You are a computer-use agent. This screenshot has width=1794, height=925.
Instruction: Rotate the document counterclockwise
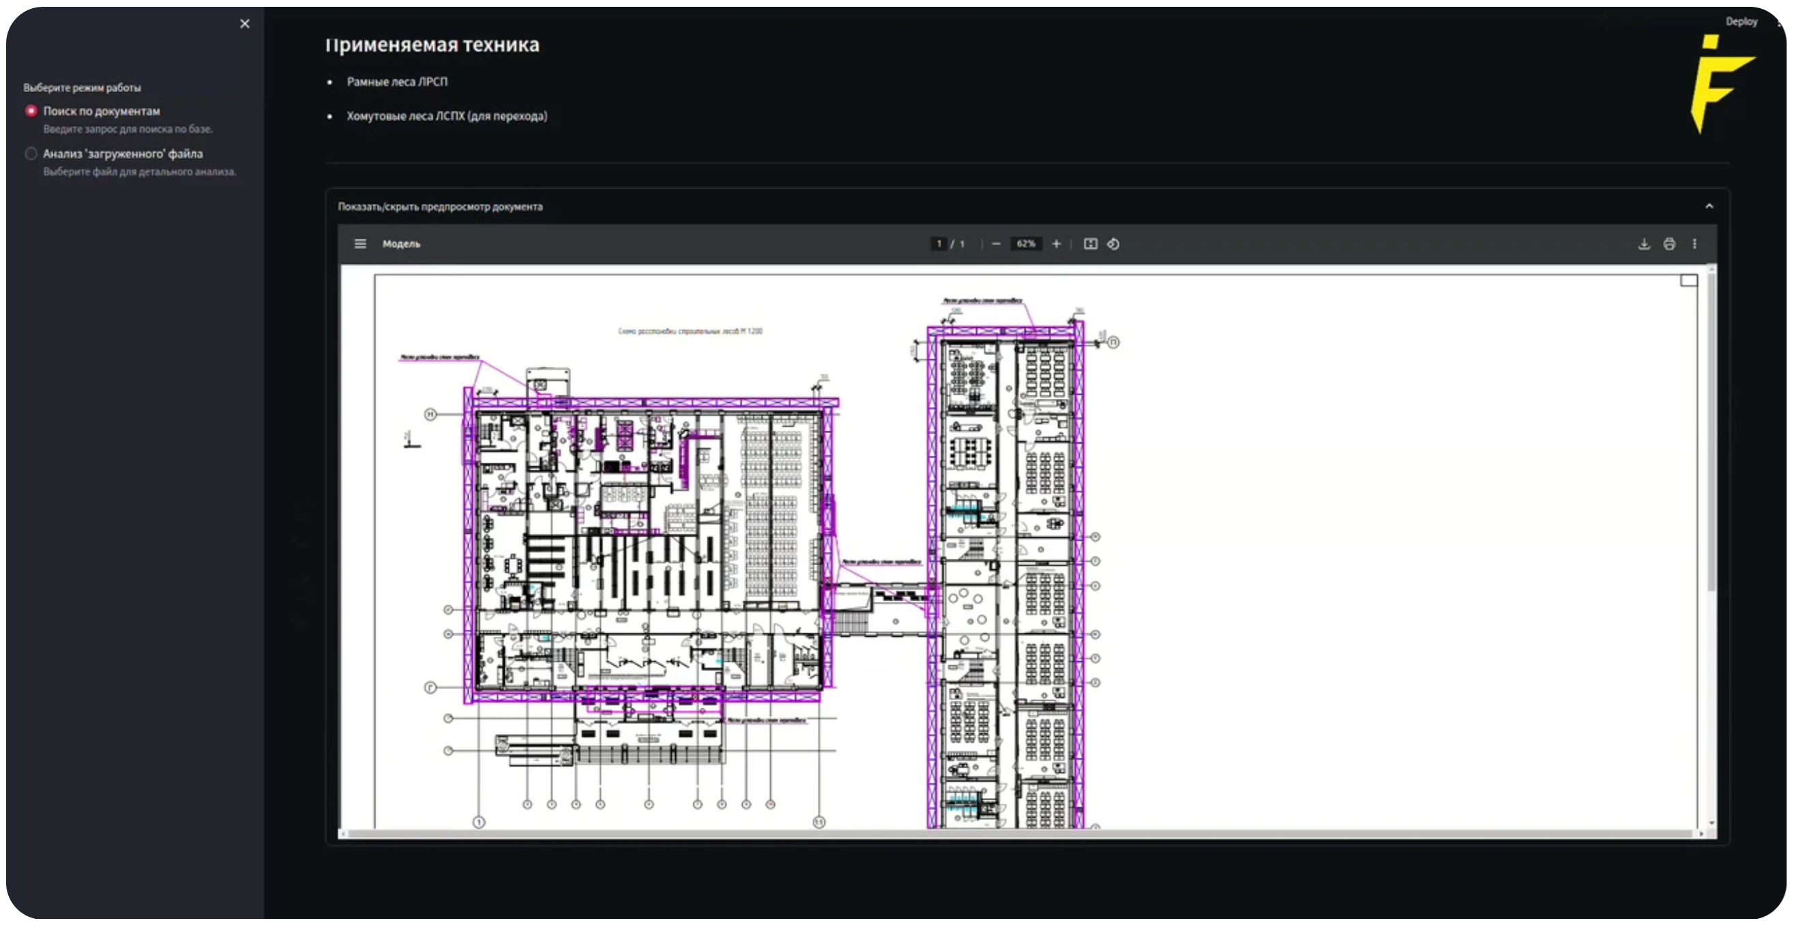(1113, 243)
